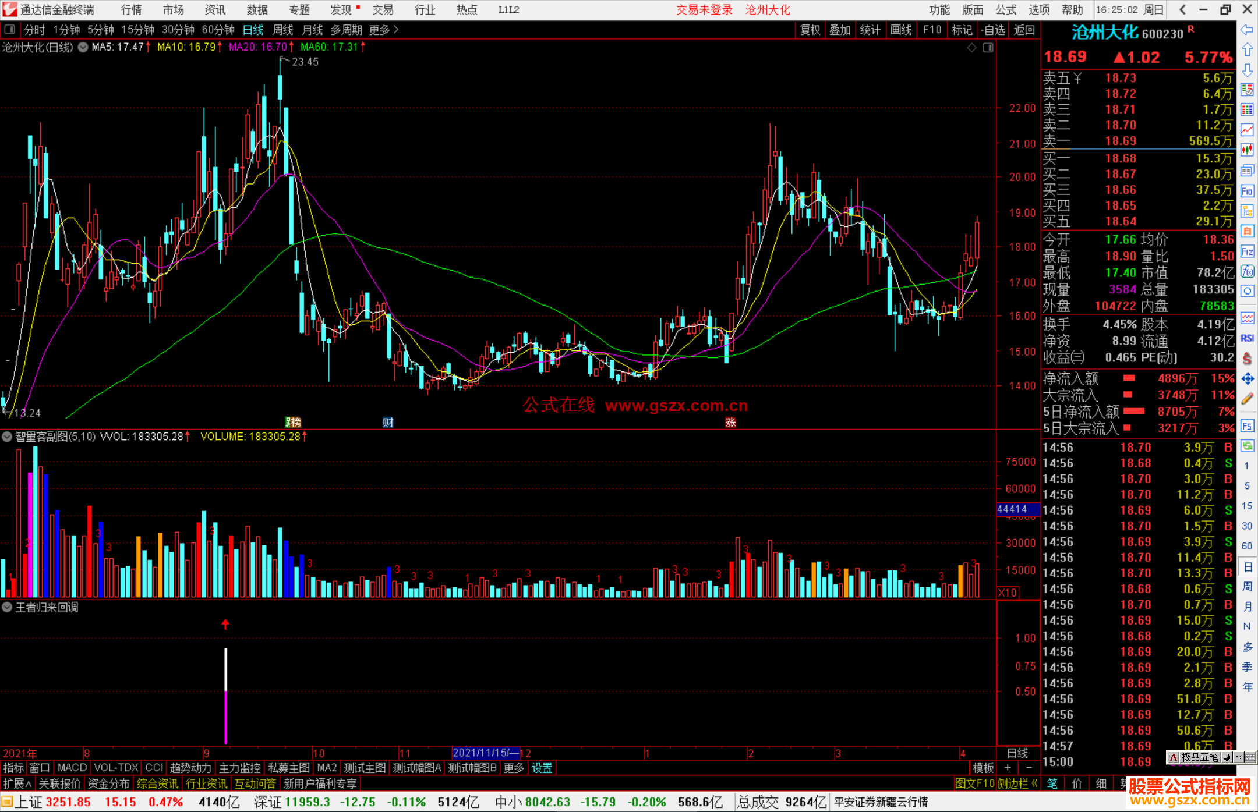
Task: Expand the 王者归来回调 indicator dropdown arrow
Action: pos(7,607)
